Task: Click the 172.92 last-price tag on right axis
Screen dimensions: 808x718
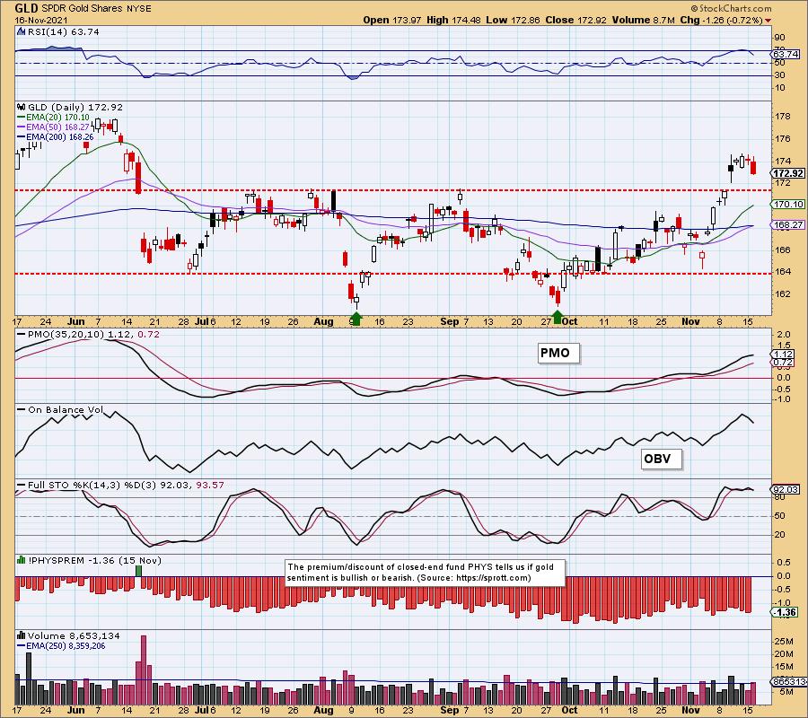Action: point(788,173)
